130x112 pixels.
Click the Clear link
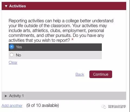(13, 62)
